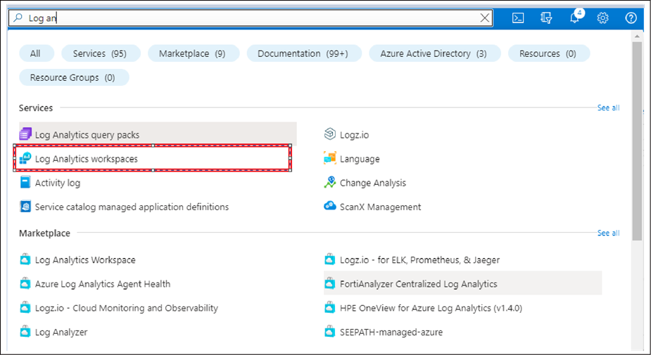Click the FortiAnalyzer marketplace bag icon
Image resolution: width=651 pixels, height=355 pixels.
point(329,284)
